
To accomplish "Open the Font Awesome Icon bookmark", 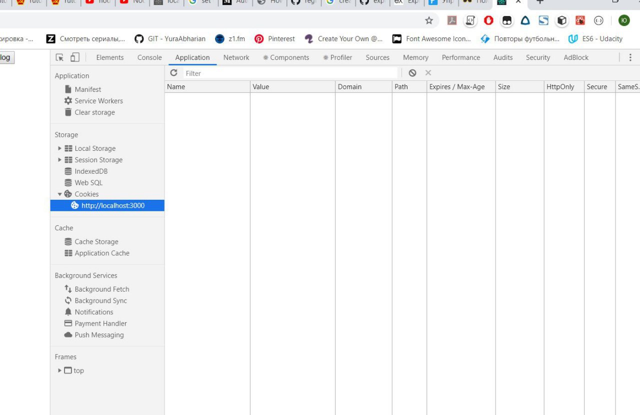I will click(431, 39).
